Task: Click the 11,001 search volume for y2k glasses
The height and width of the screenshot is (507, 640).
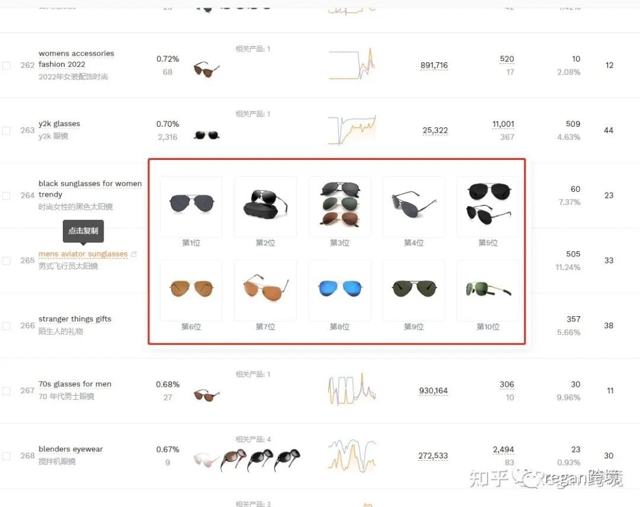Action: click(x=503, y=124)
